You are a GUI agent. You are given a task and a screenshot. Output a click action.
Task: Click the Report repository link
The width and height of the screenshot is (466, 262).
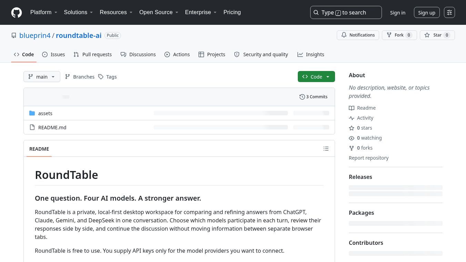[368, 158]
